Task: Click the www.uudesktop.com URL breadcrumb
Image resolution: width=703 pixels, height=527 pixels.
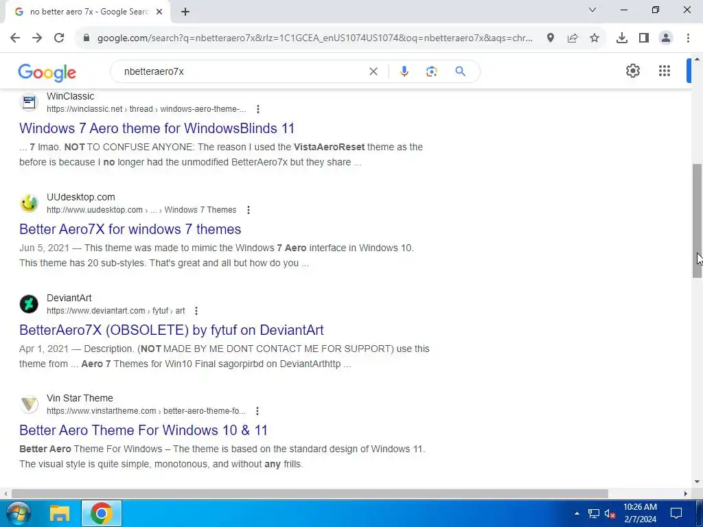Action: click(x=141, y=210)
